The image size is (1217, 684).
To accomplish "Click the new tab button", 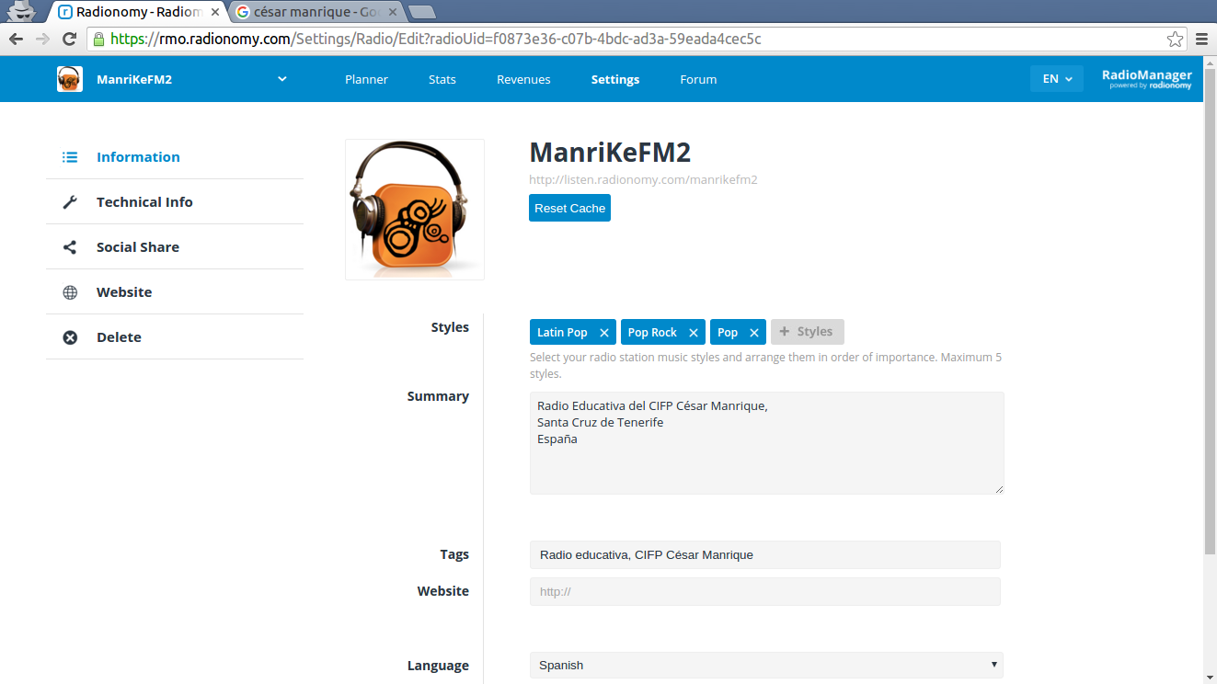I will [x=421, y=12].
